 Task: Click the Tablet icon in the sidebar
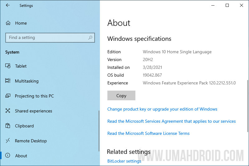pos(8,66)
